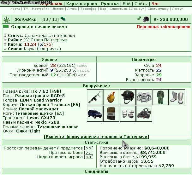This screenshot has height=175, width=192.
Task: Open Личка in the secondary menu
Action: [72, 9]
